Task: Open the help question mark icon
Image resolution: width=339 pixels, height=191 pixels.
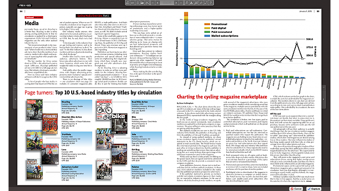Action: (211, 3)
